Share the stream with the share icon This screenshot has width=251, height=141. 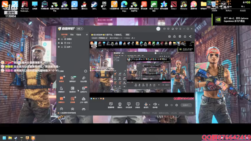pyautogui.click(x=190, y=36)
